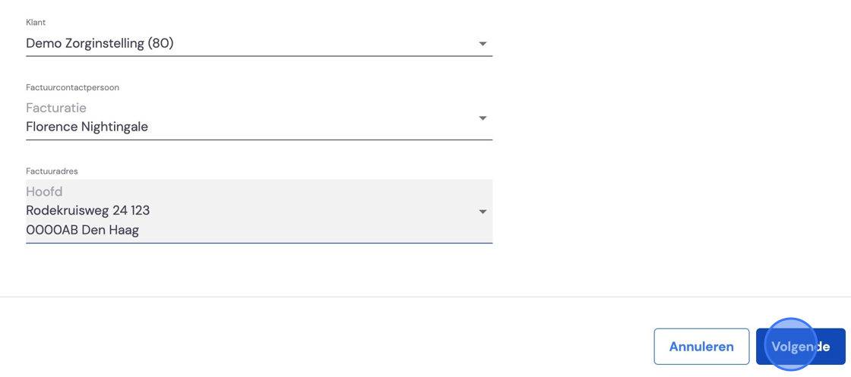This screenshot has width=851, height=377.
Task: Click the Klant dropdown arrow icon
Action: (482, 44)
